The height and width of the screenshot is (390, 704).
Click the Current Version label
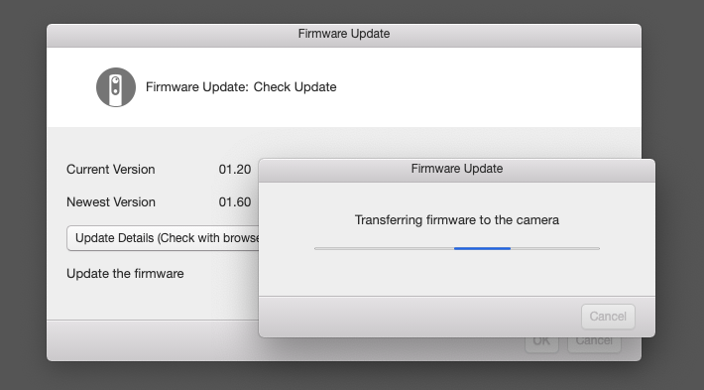pos(111,170)
